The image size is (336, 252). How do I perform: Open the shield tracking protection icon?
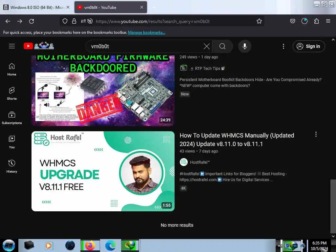point(65,21)
